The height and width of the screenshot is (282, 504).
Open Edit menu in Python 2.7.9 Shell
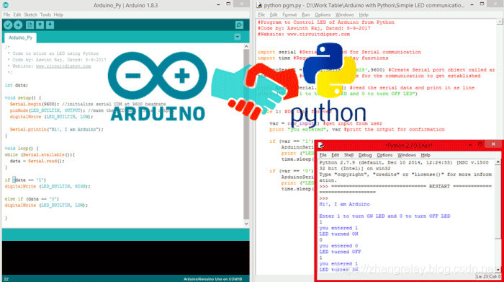pyautogui.click(x=336, y=155)
